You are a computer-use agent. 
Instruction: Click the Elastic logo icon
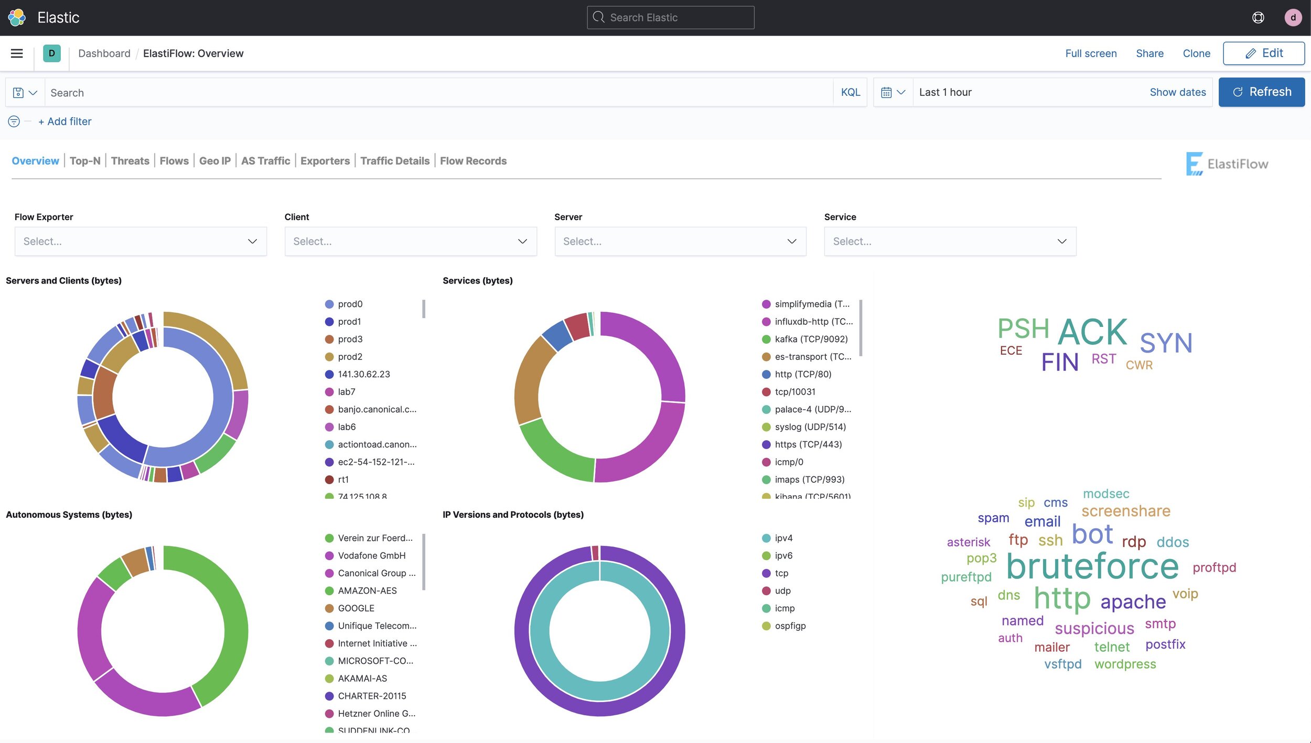point(17,17)
